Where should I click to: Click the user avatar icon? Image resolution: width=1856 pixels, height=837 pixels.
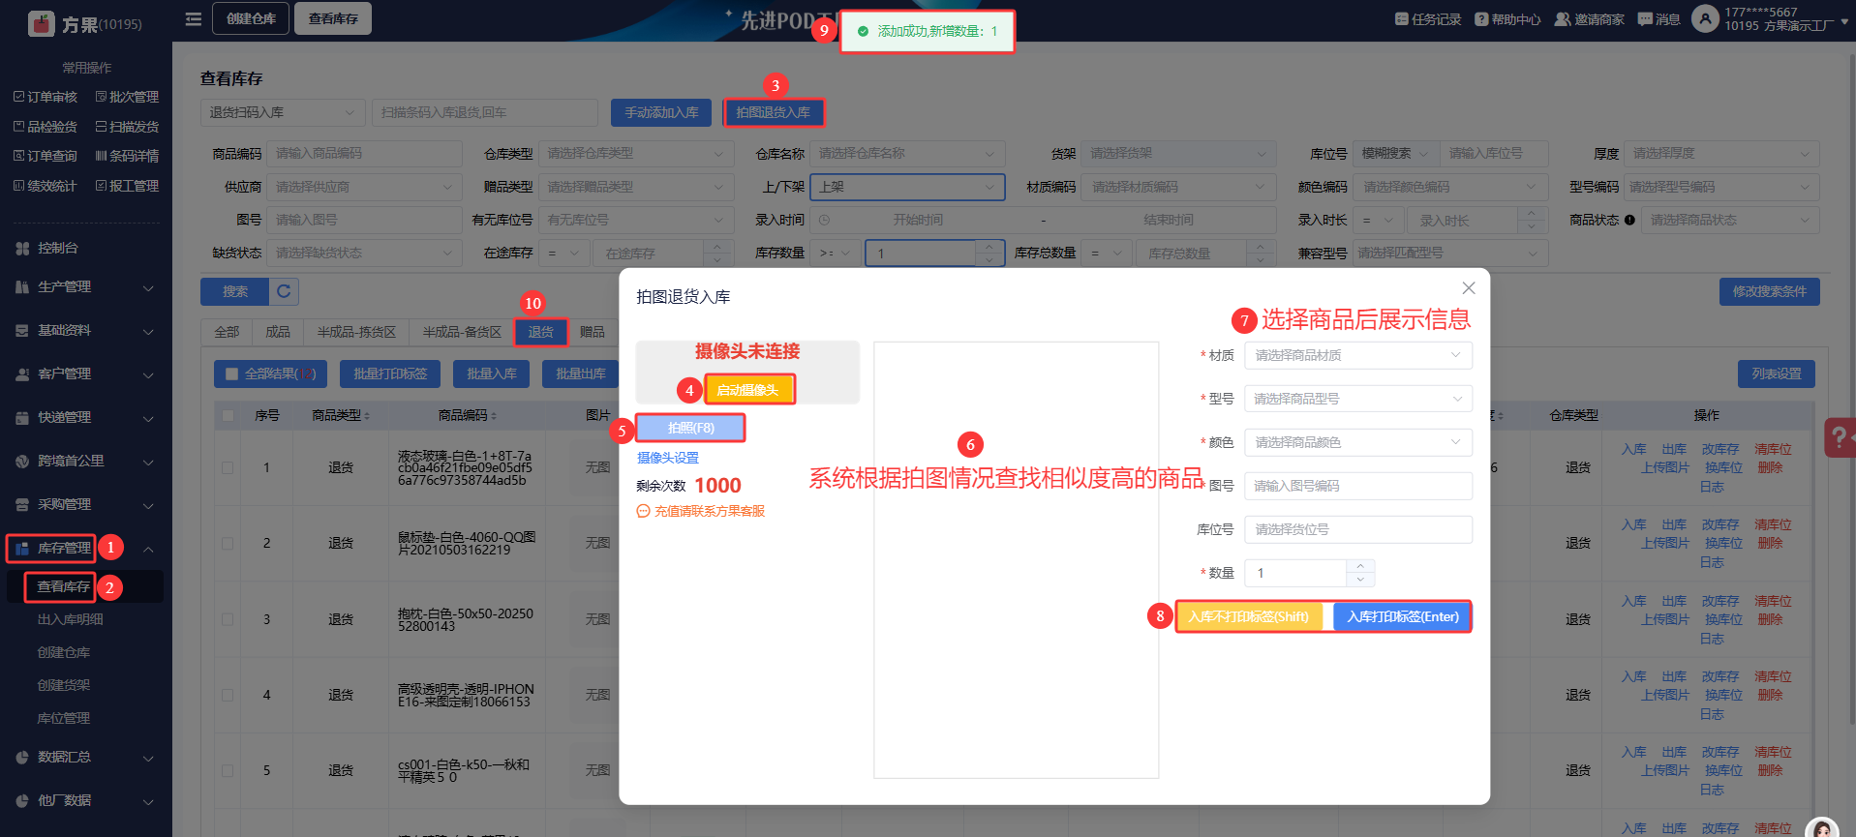(1705, 18)
